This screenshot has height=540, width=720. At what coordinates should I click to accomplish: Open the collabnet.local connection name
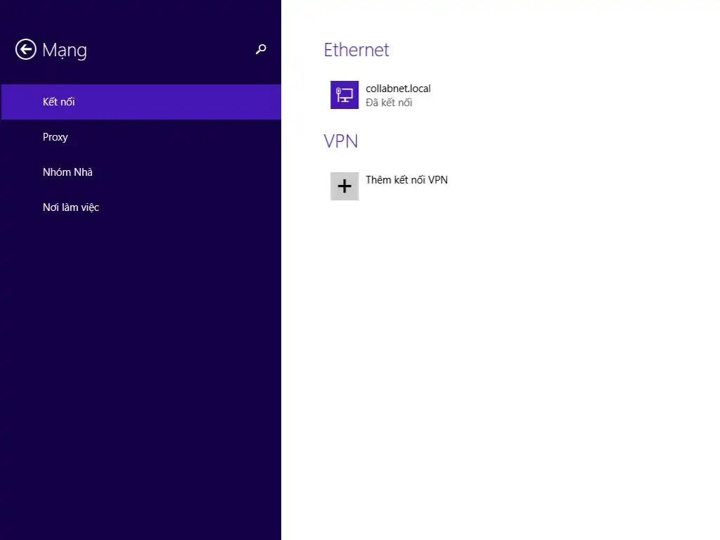click(x=398, y=89)
